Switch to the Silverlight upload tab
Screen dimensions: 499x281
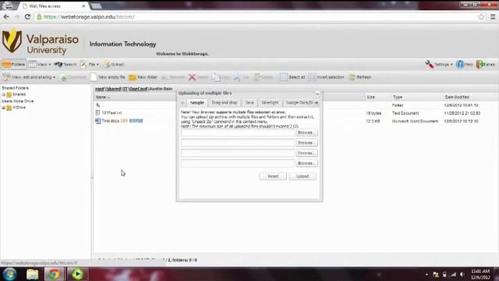(270, 102)
